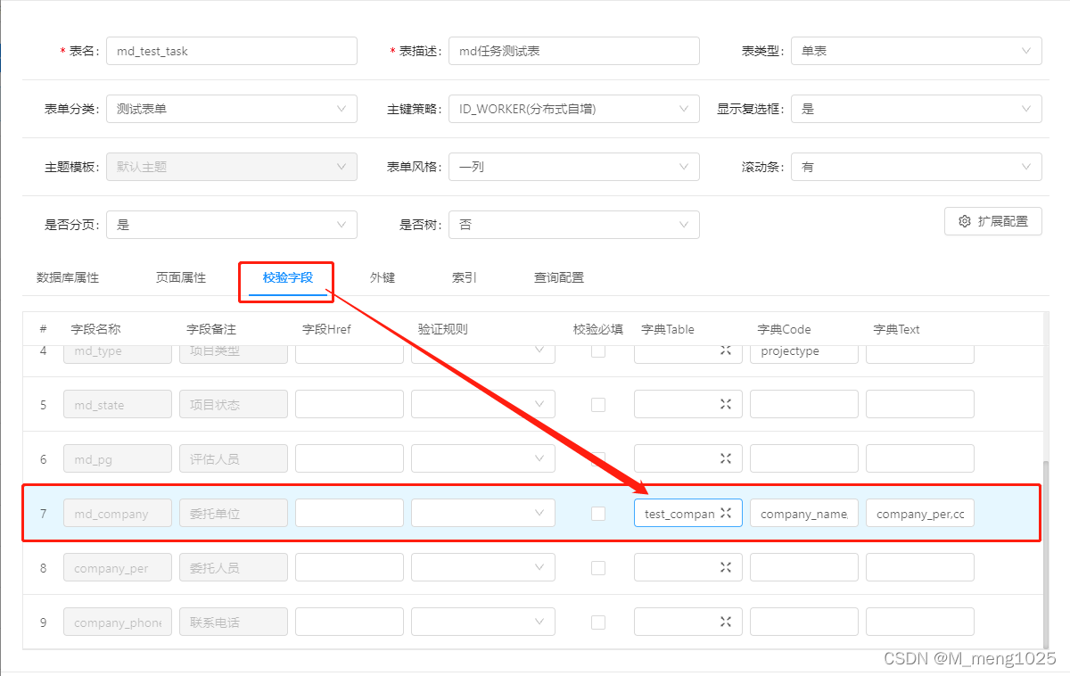
Task: Toggle 校验必填 checkbox for company_phone row
Action: [598, 622]
